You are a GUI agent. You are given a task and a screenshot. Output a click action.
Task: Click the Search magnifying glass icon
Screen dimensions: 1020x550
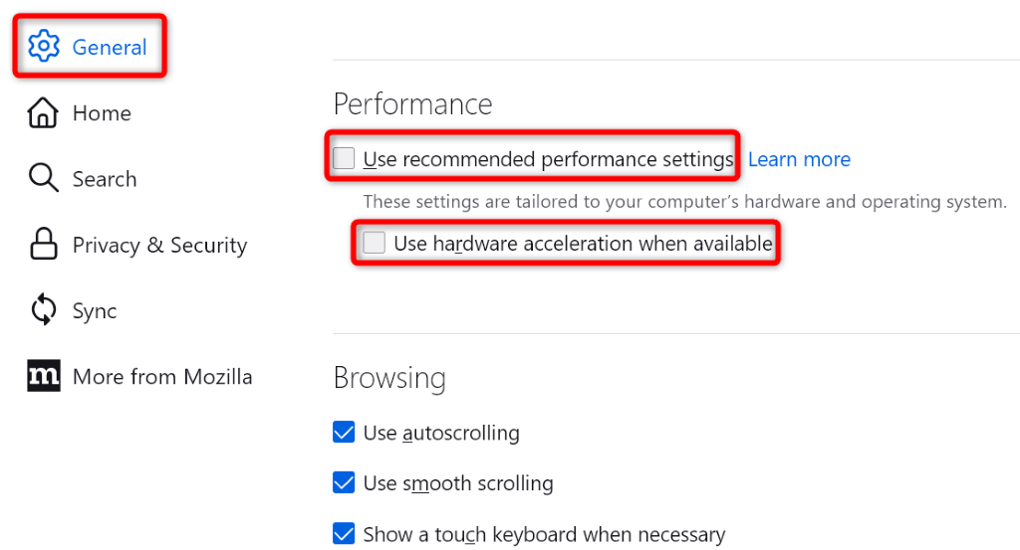(x=43, y=179)
